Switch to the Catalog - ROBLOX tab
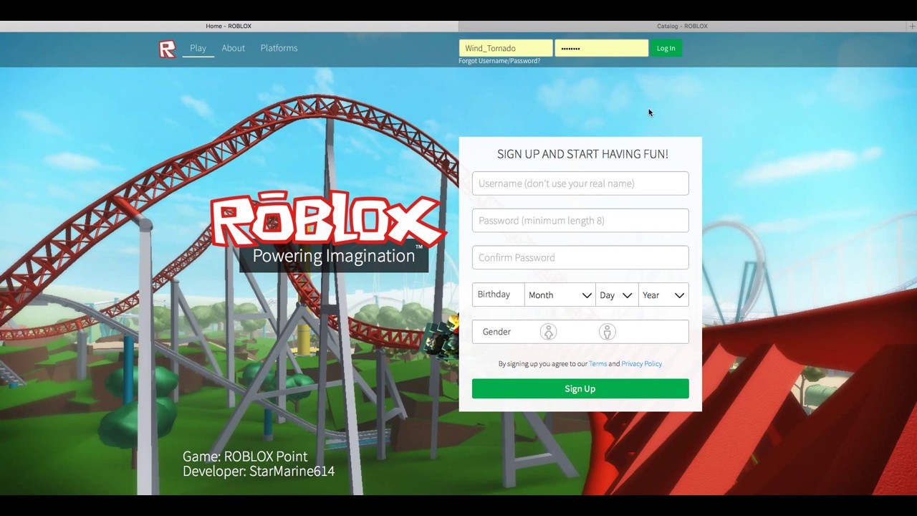This screenshot has height=516, width=917. [682, 26]
